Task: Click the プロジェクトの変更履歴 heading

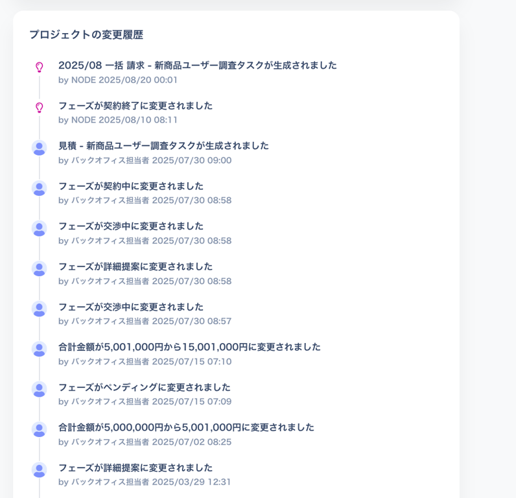Action: pos(86,35)
